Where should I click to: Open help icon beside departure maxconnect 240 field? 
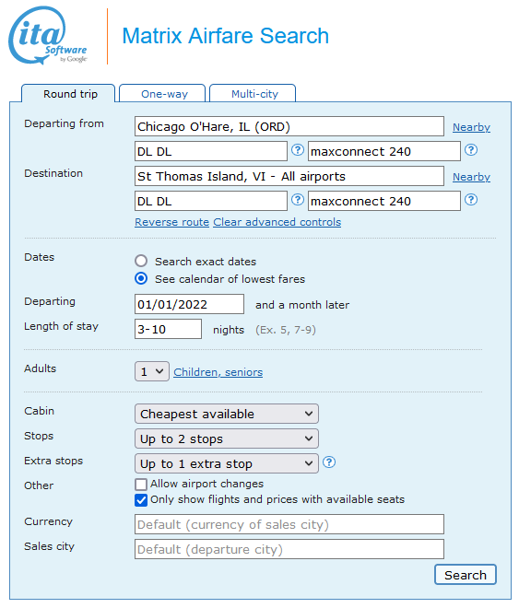(x=471, y=150)
